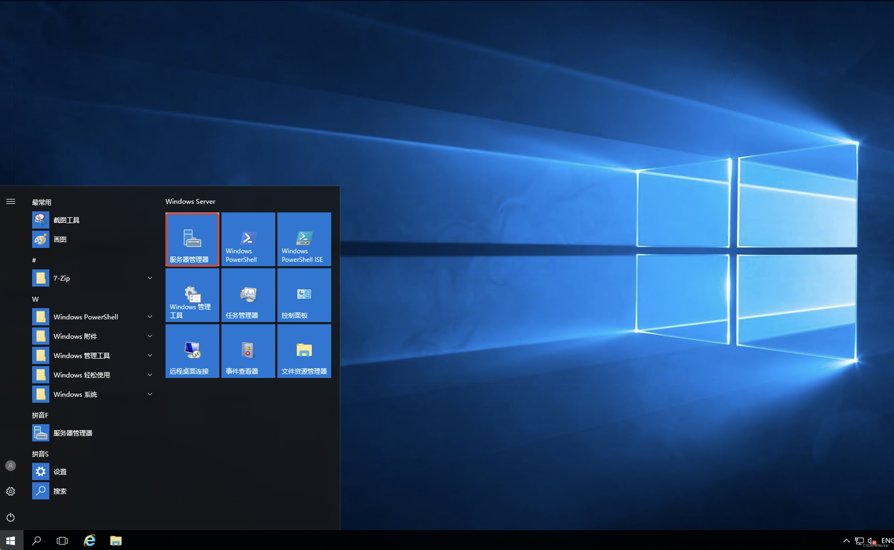Launch the 事件查看器 tile
Screen dimensions: 894x550
(248, 351)
